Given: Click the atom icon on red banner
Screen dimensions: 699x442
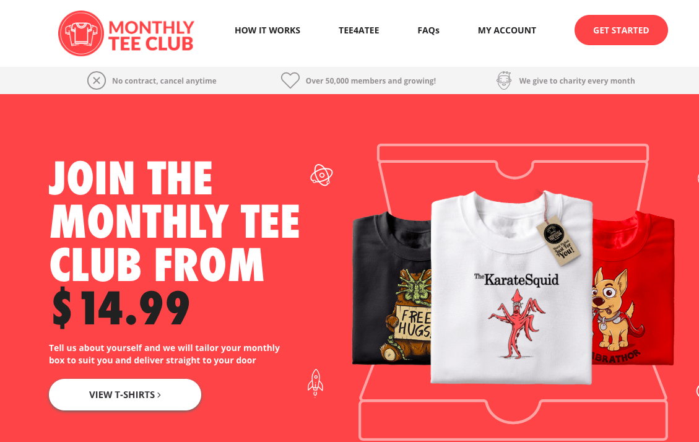Looking at the screenshot, I should (x=321, y=175).
